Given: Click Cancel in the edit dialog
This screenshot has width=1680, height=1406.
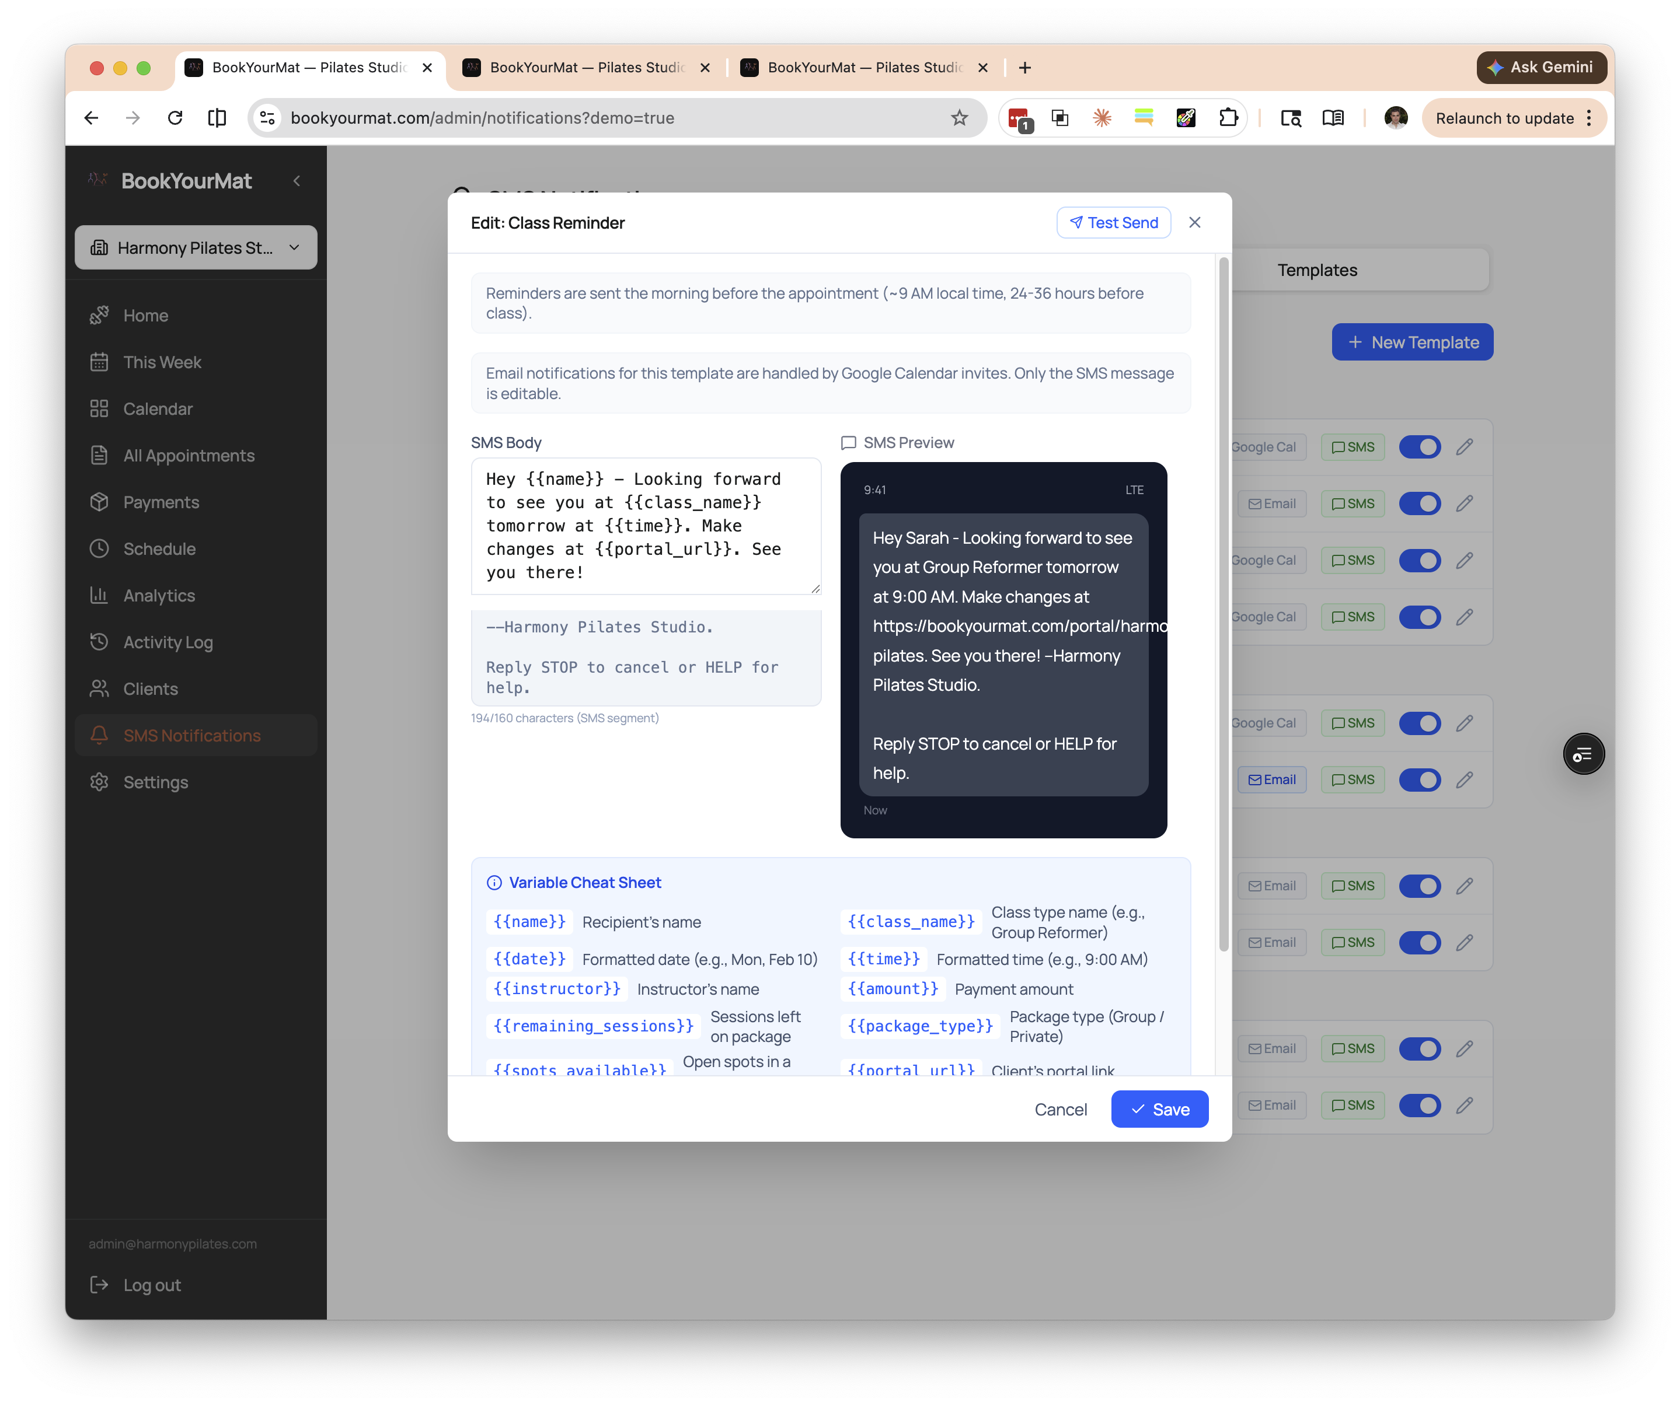Looking at the screenshot, I should [1060, 1110].
